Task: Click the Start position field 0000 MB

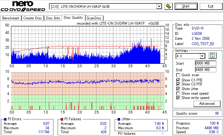Action: click(206, 63)
